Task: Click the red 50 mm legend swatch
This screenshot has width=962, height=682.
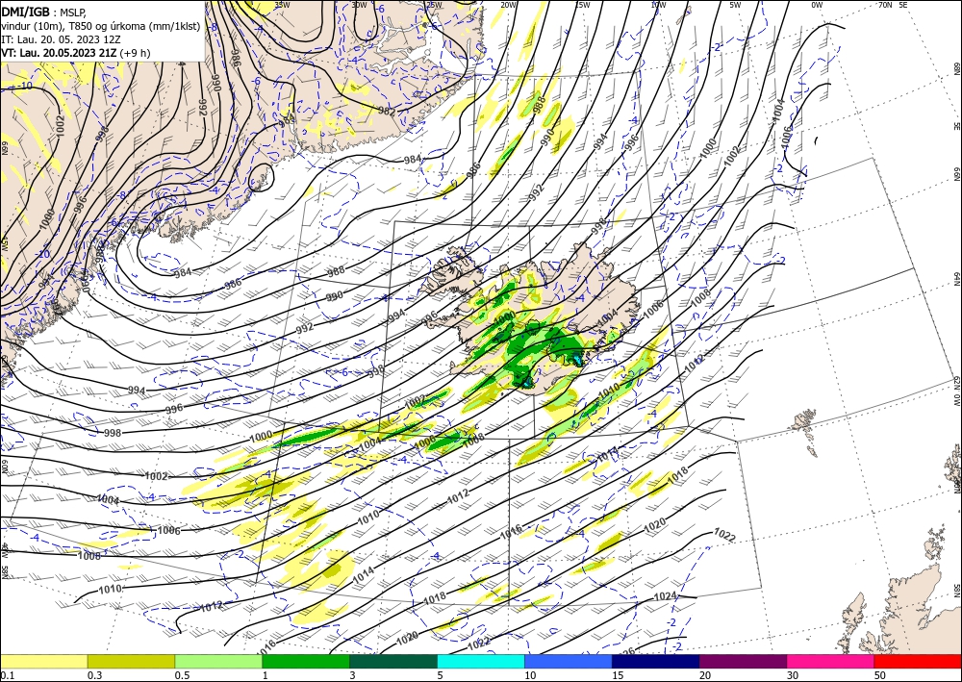Action: (x=918, y=661)
